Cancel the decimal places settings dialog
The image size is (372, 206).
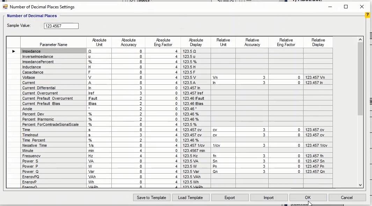coord(347,198)
